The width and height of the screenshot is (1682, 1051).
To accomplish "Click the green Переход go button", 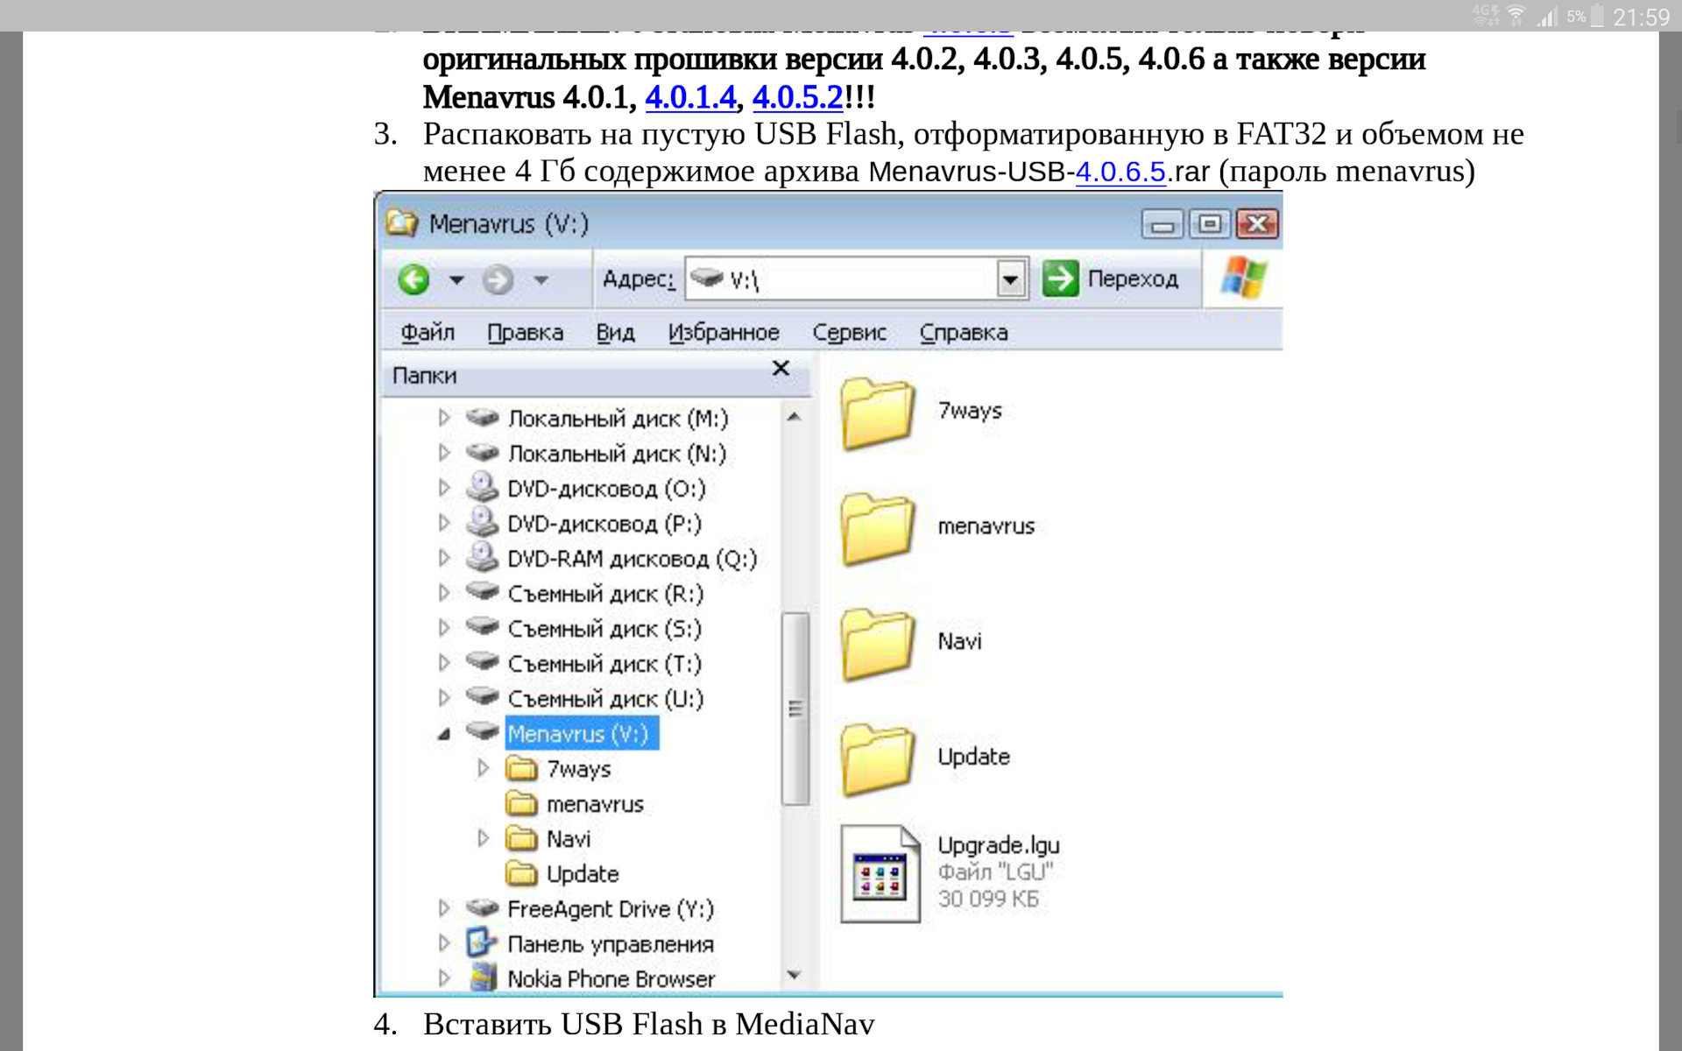I will 1110,279.
